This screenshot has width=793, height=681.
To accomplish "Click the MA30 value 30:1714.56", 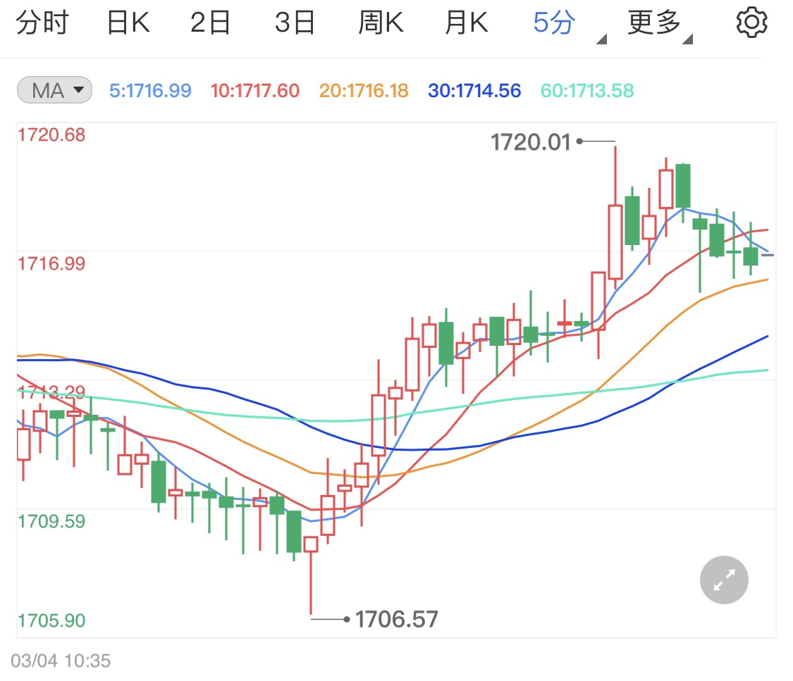I will (x=474, y=90).
